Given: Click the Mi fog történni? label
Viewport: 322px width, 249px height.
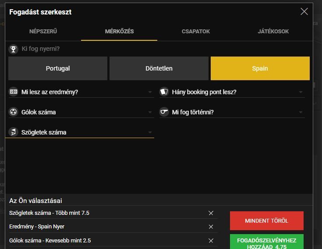Looking at the screenshot, I should (x=193, y=112).
